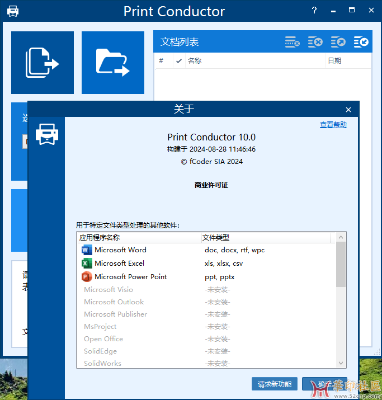Open the 查看帮助 link
The image size is (382, 400).
tap(333, 125)
